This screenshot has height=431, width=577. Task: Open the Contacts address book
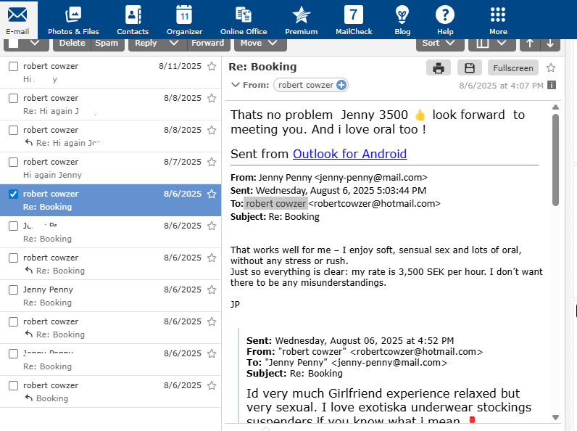coord(133,20)
